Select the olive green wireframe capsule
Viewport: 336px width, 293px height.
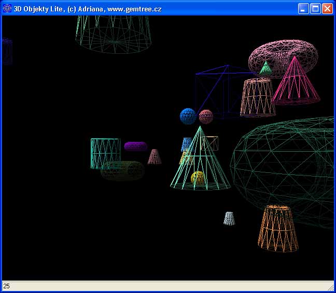(122, 171)
